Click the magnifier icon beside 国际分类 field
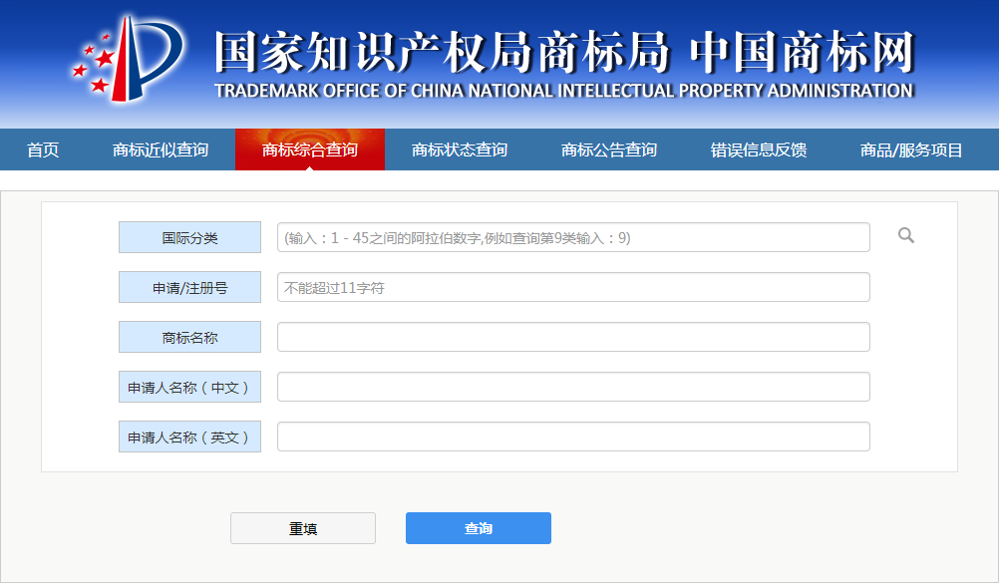 click(906, 236)
